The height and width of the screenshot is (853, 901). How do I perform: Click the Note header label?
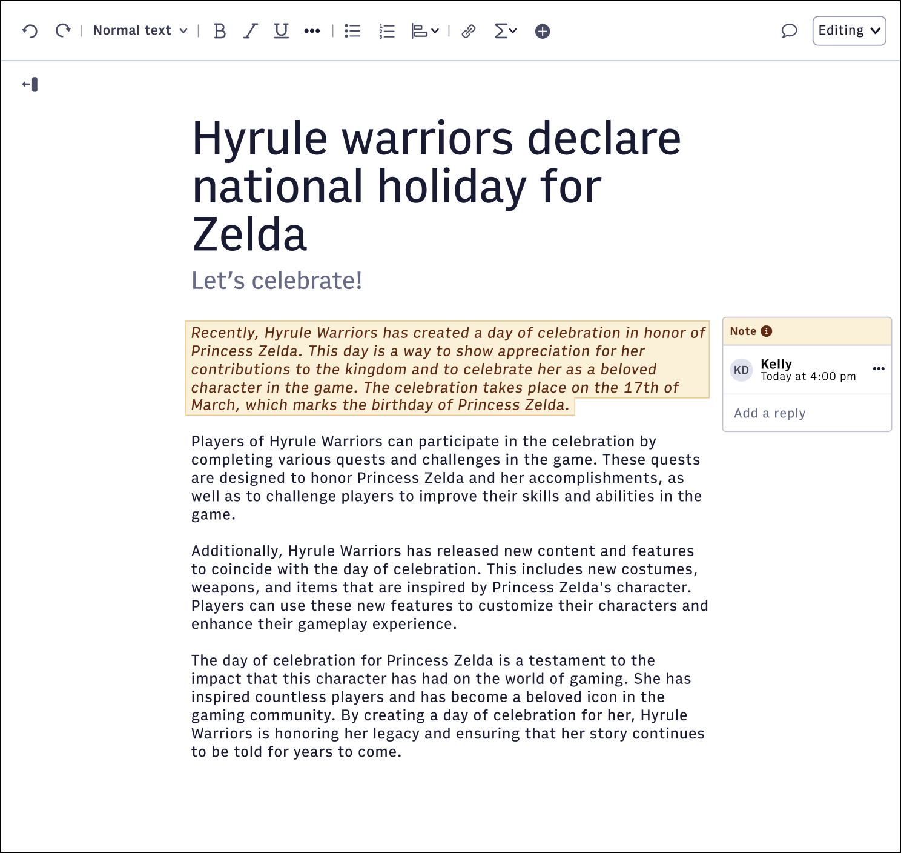743,331
